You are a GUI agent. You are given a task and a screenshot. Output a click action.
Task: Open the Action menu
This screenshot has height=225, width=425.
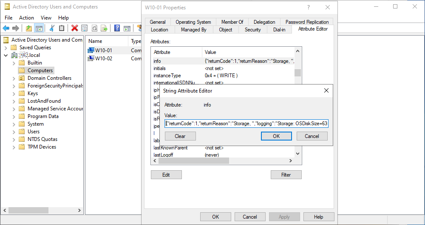26,18
